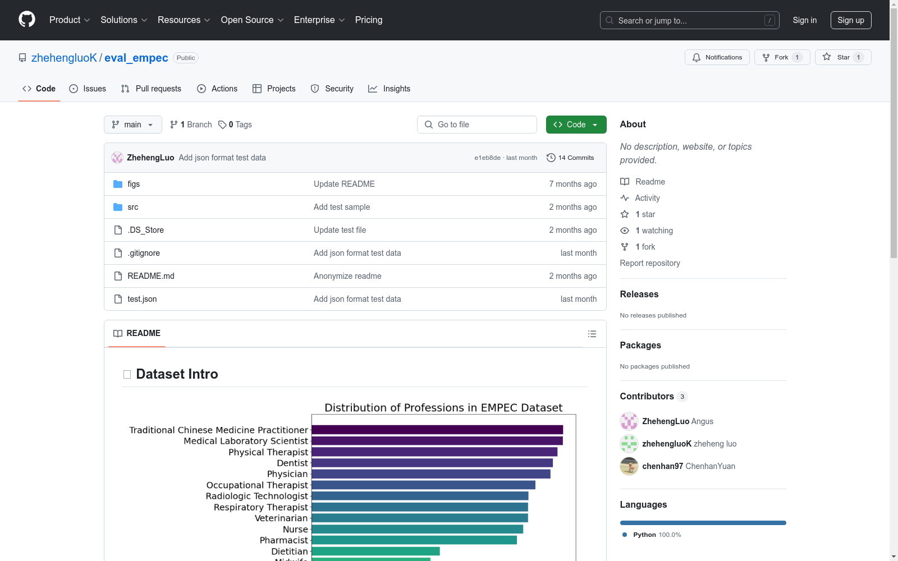Switch to the Issues tab
The image size is (898, 561).
pyautogui.click(x=88, y=89)
